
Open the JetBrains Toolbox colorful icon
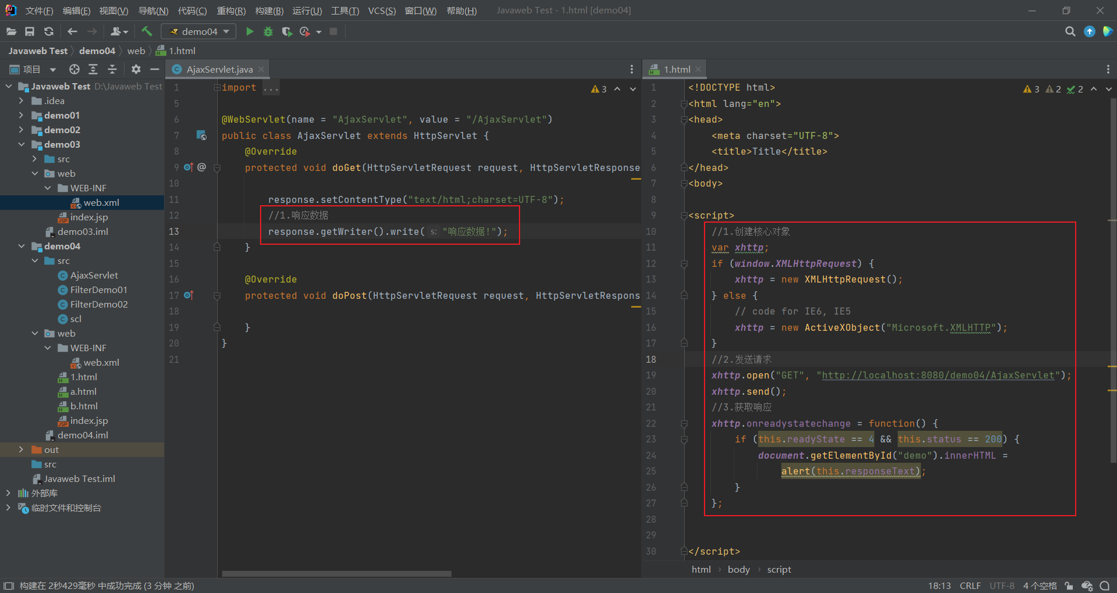(x=1108, y=31)
